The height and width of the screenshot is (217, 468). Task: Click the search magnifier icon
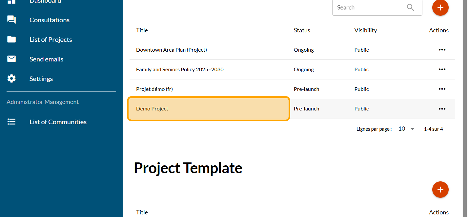click(x=410, y=8)
